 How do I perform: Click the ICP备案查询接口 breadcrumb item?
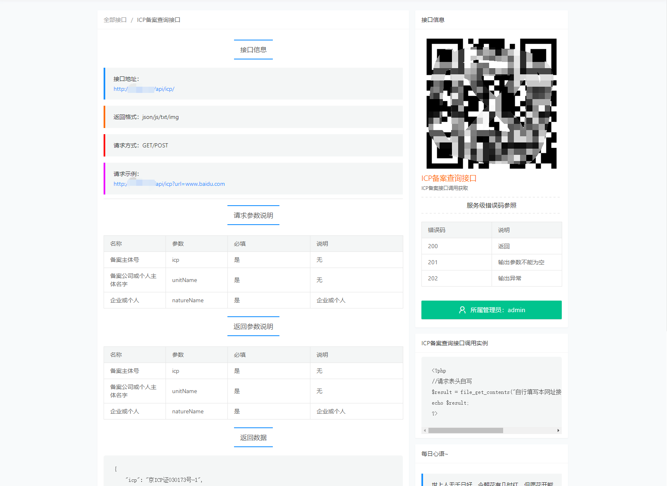coord(158,19)
